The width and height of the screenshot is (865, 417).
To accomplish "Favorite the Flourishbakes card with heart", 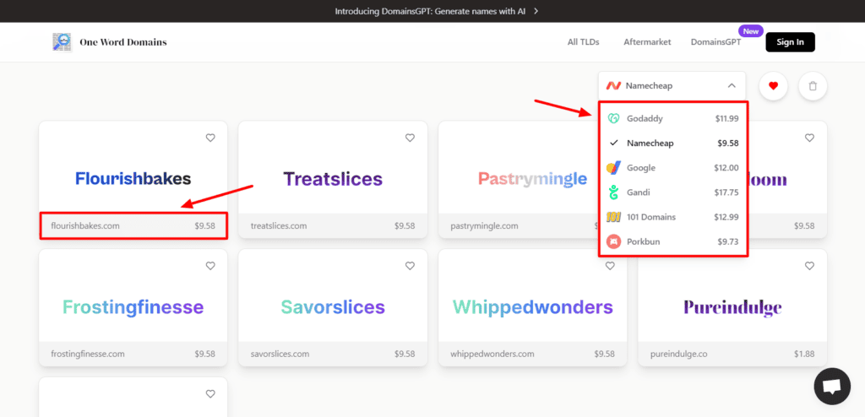I will (x=210, y=138).
